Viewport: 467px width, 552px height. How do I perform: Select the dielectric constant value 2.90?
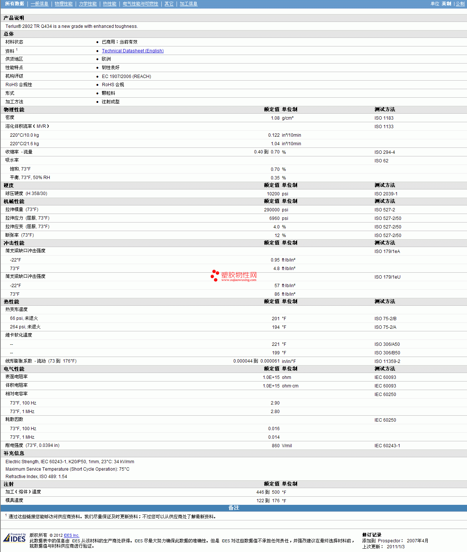pos(275,403)
